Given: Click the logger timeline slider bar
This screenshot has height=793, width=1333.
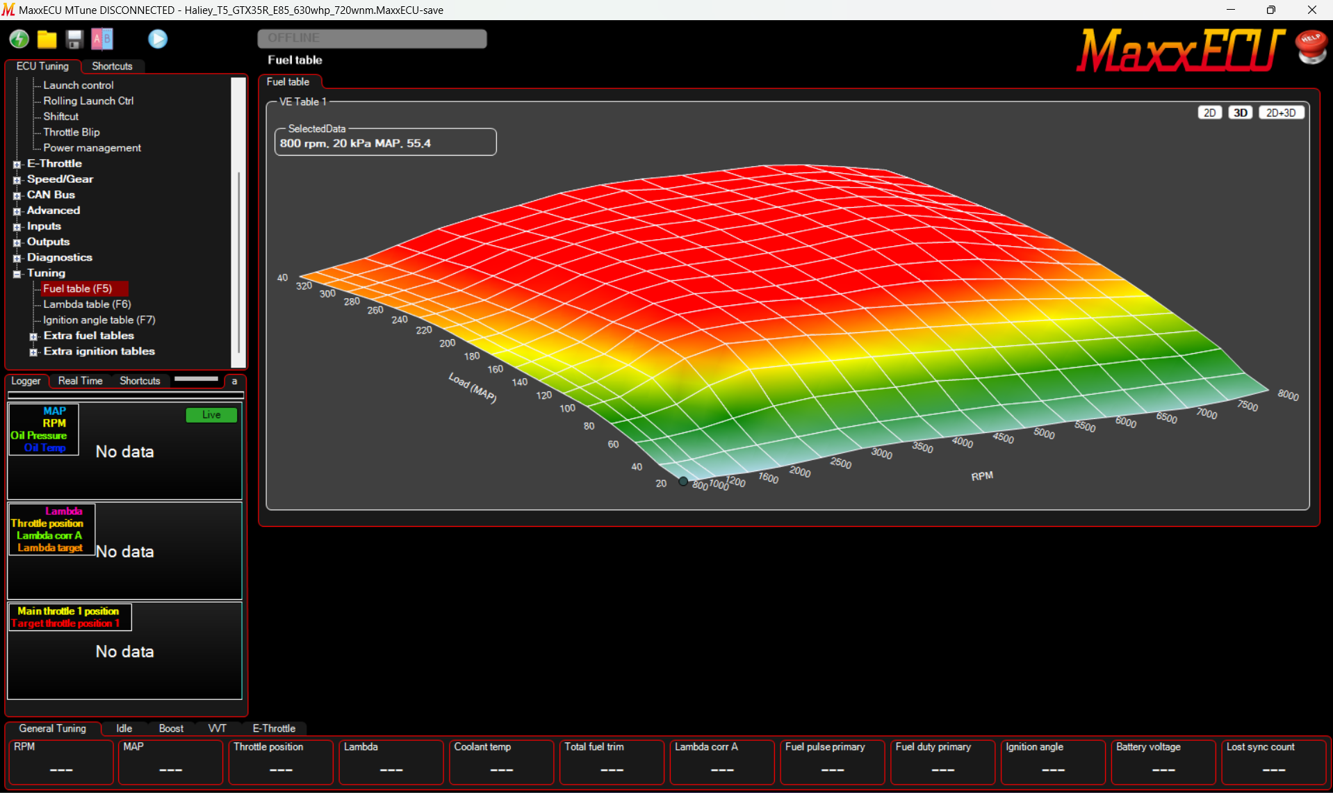Looking at the screenshot, I should click(x=126, y=395).
